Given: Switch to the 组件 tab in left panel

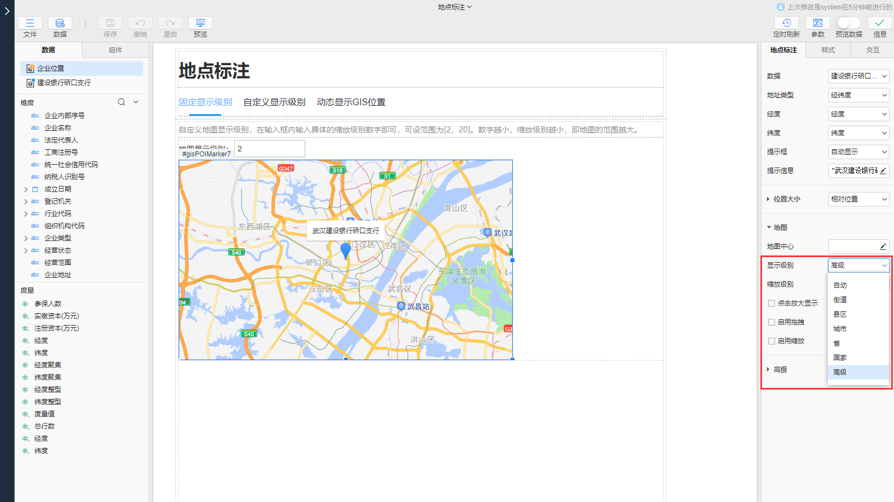Looking at the screenshot, I should (x=115, y=50).
